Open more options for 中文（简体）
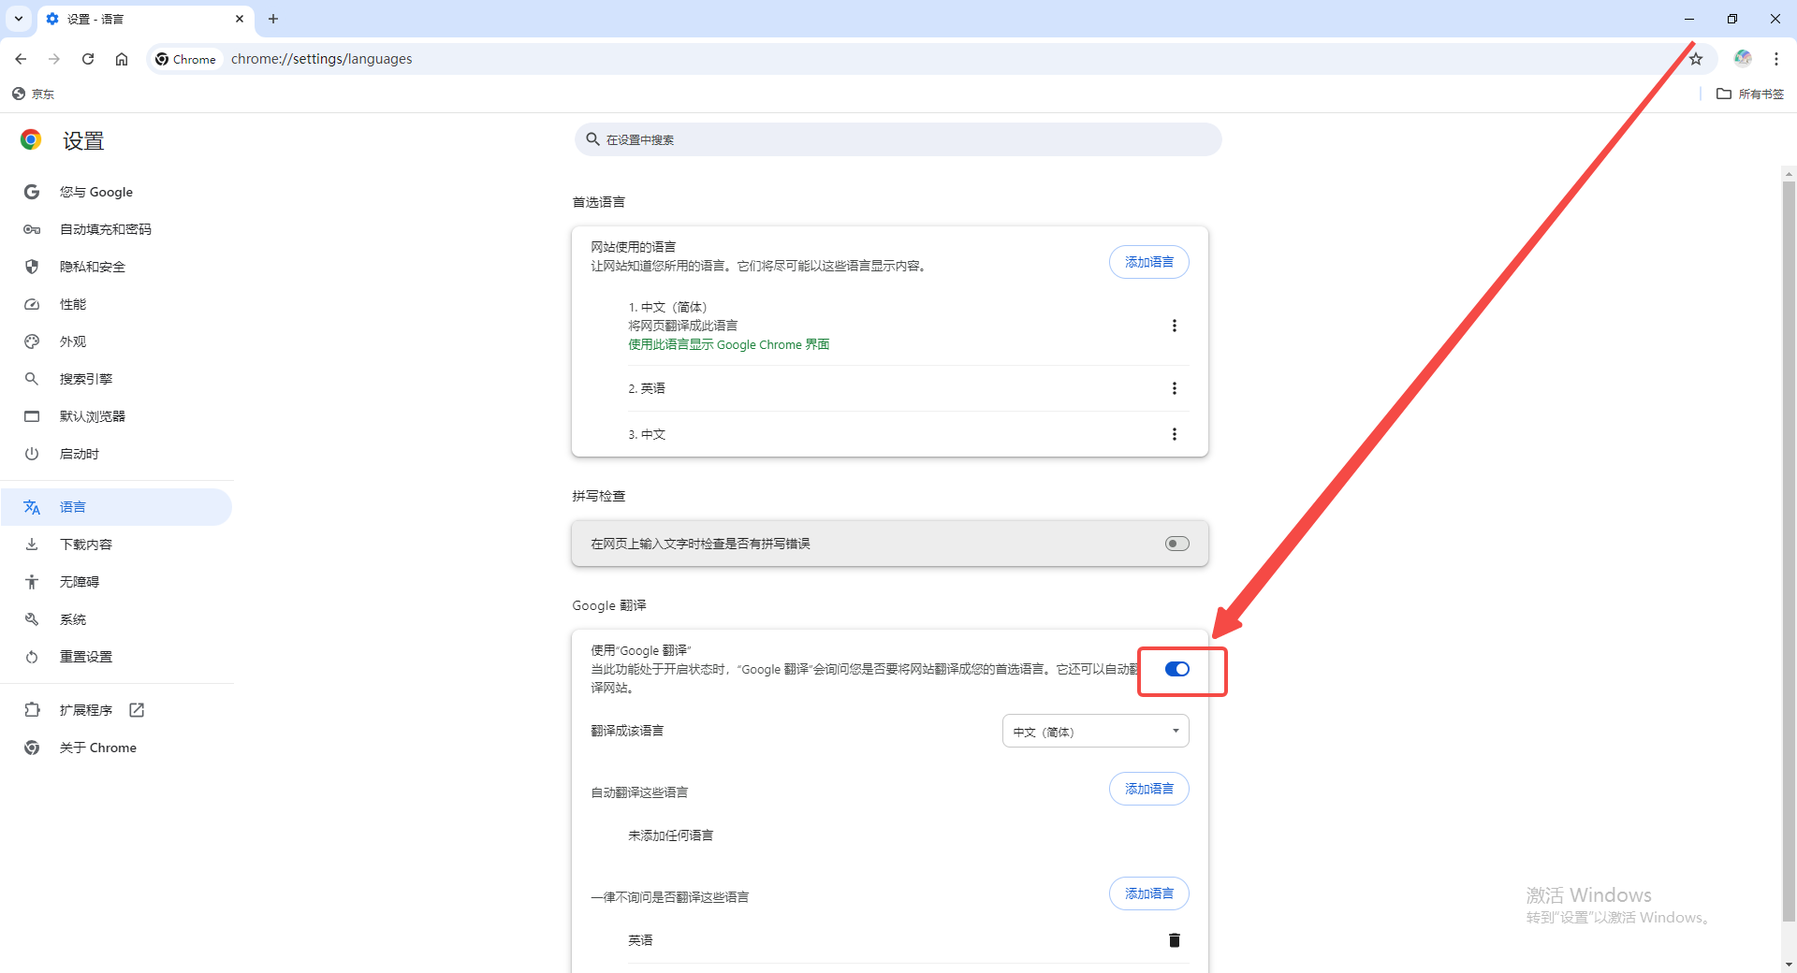Screen dimensions: 1797x973 click(1175, 326)
